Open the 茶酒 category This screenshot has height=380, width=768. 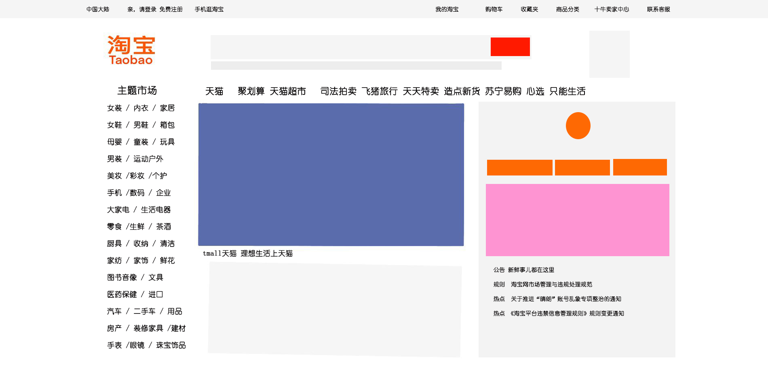[x=163, y=227]
